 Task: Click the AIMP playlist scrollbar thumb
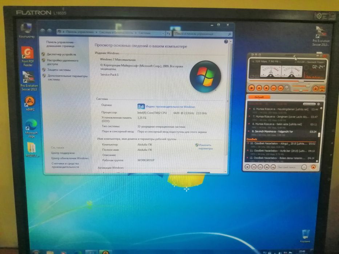[x=319, y=135]
